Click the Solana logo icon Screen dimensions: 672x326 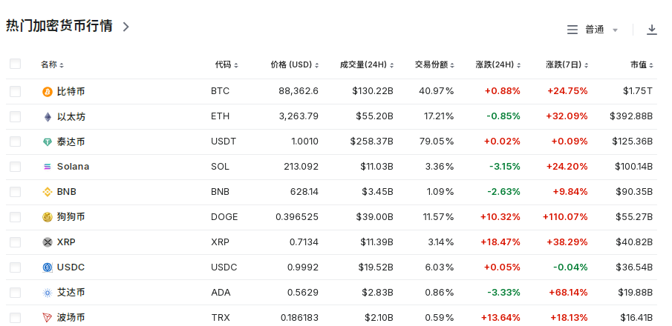[x=48, y=167]
